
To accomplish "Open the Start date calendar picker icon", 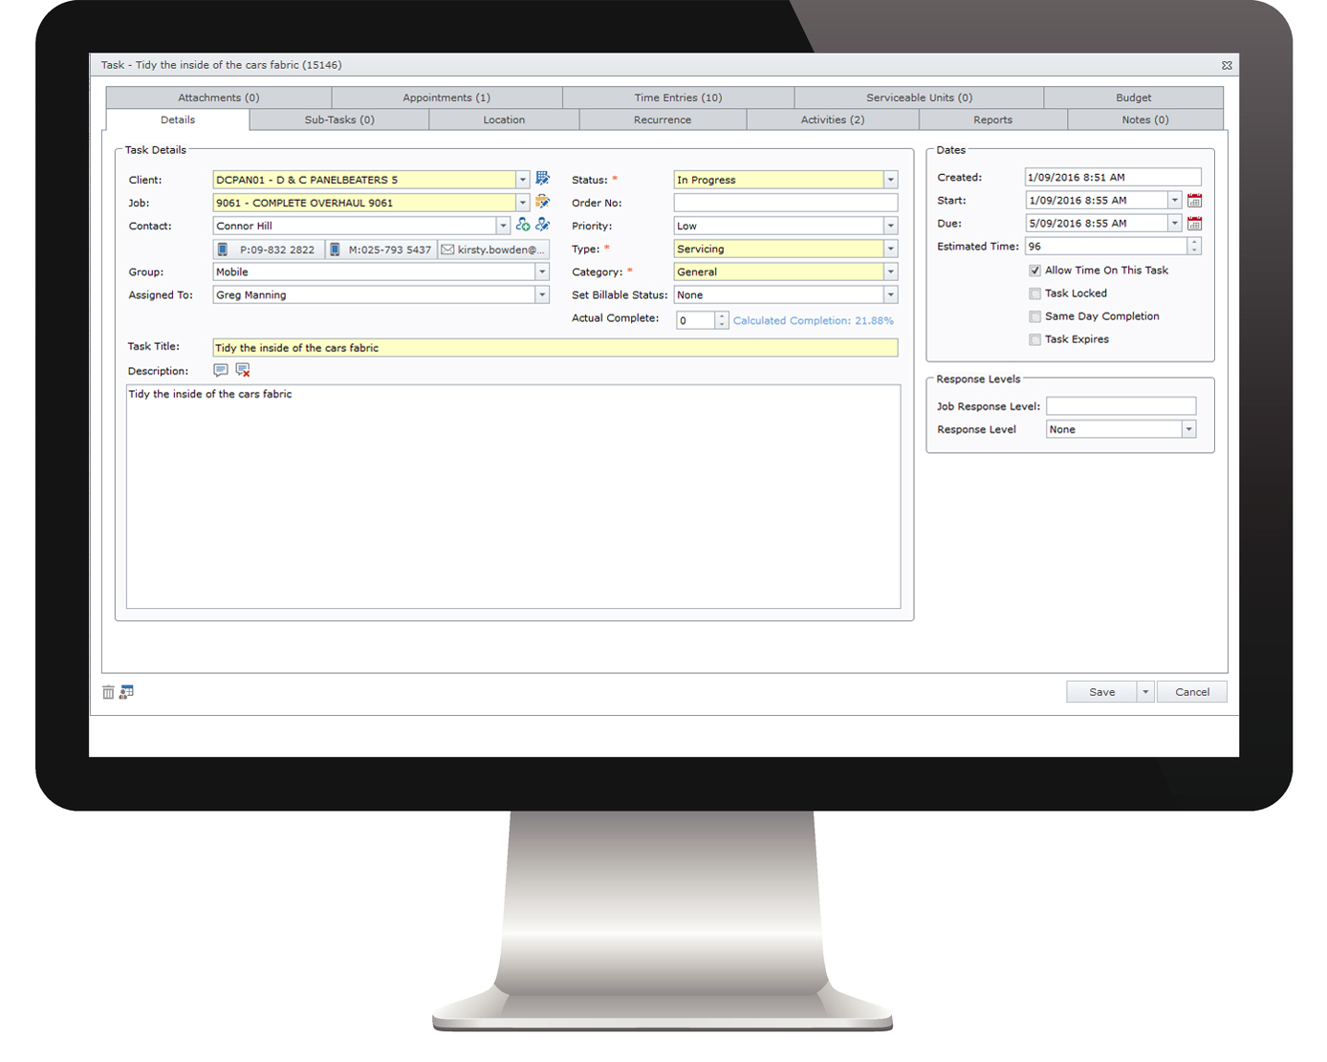I will (x=1194, y=201).
